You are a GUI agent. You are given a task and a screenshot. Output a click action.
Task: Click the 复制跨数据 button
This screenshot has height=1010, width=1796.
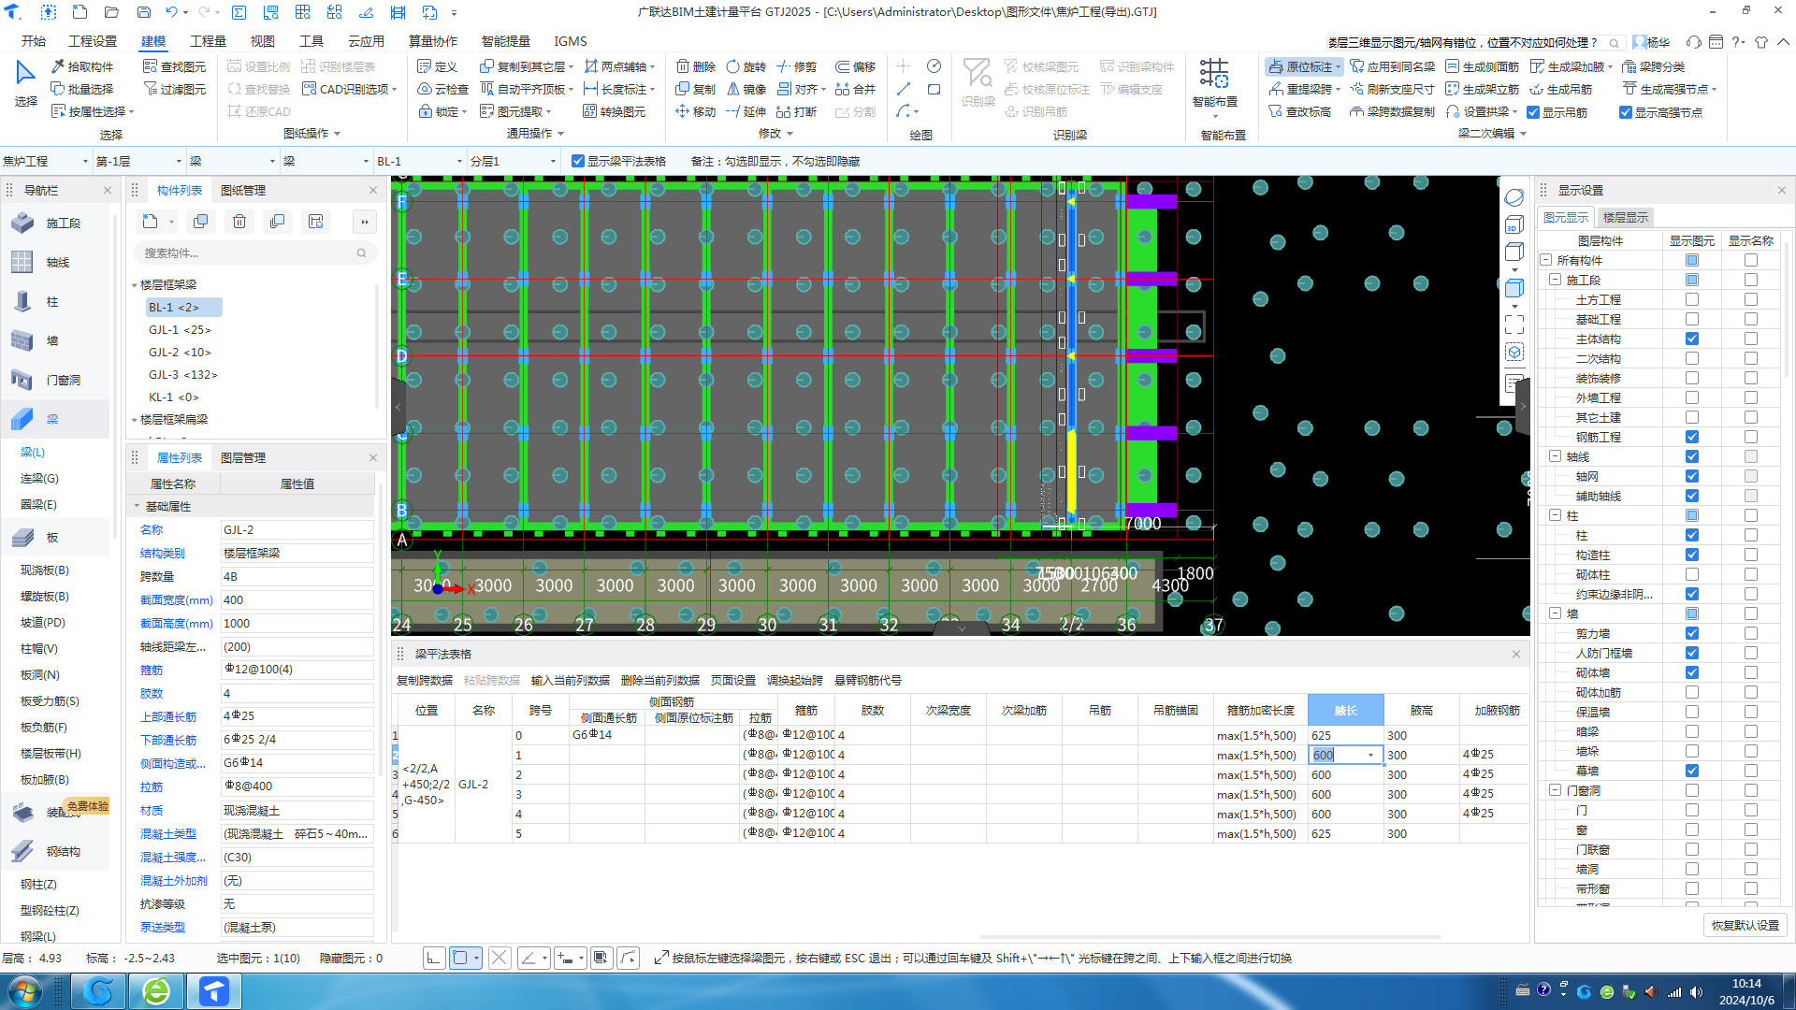pos(425,680)
